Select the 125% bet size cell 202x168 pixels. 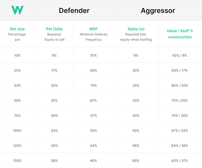pos(17,145)
